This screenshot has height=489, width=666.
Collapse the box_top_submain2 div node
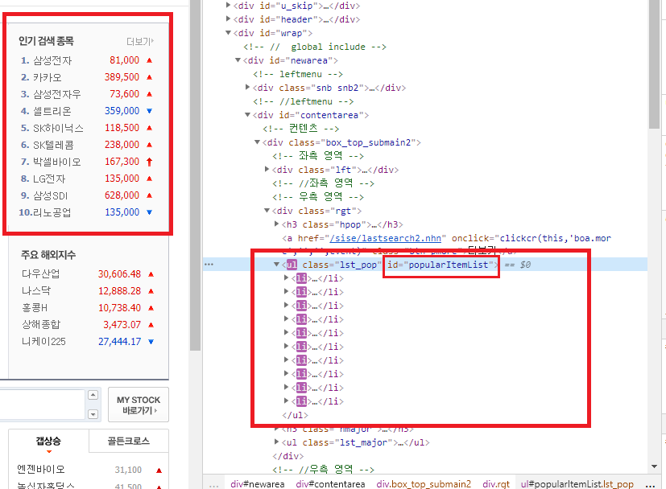[258, 142]
